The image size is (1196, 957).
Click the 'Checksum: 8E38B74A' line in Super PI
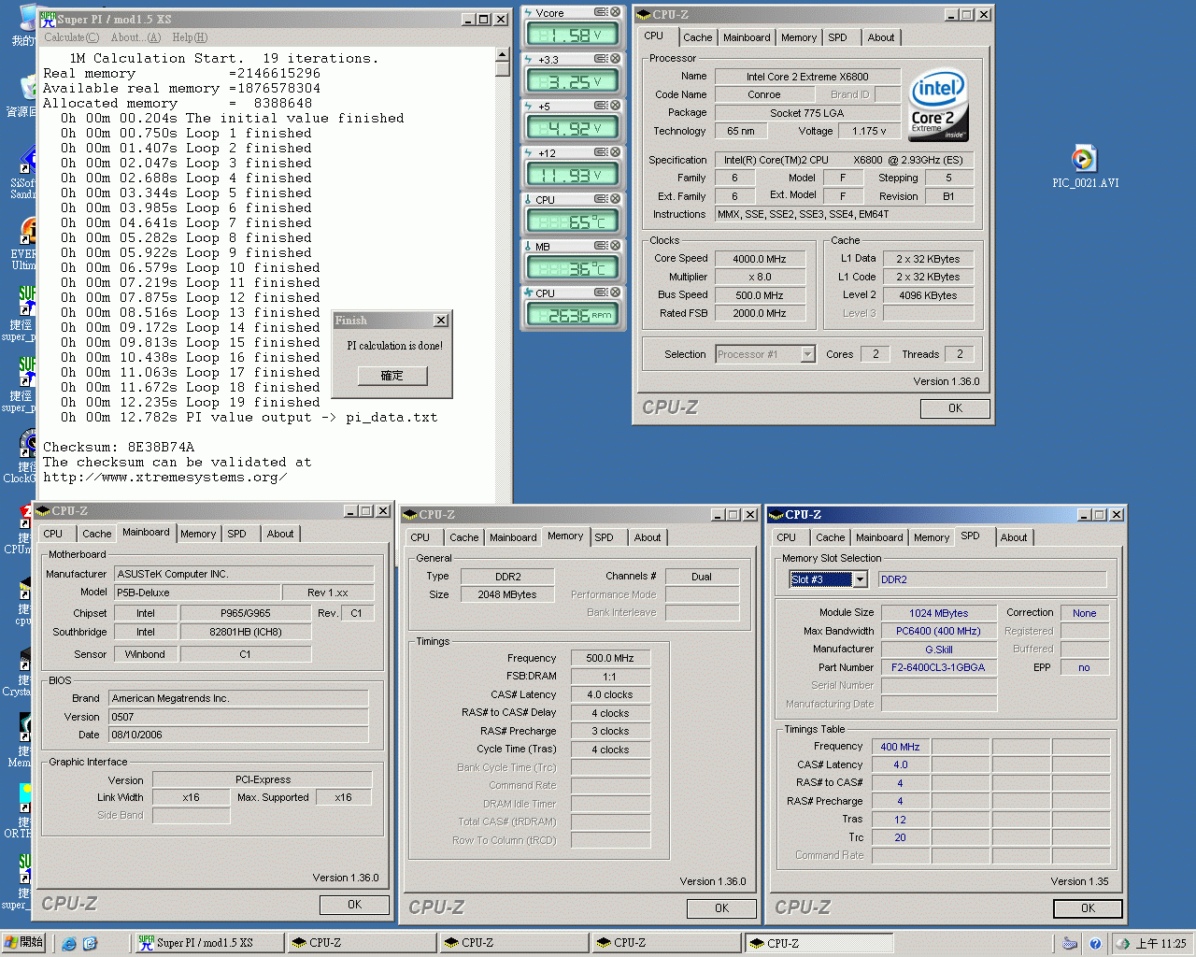[119, 447]
